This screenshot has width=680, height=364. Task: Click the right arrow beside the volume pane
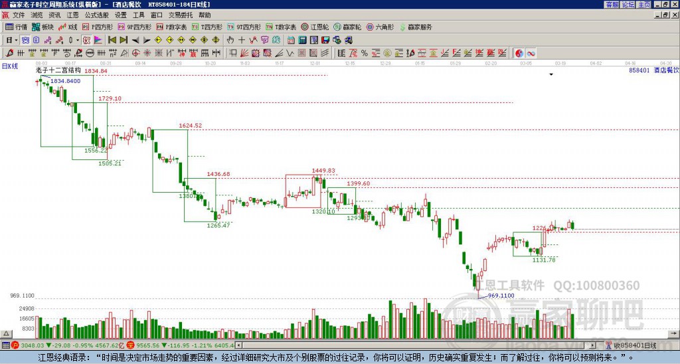pos(674,333)
